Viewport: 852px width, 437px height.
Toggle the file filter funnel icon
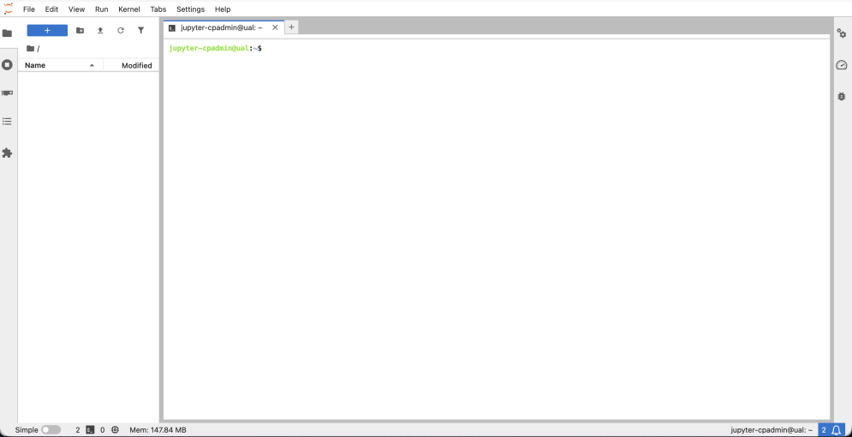pos(140,31)
